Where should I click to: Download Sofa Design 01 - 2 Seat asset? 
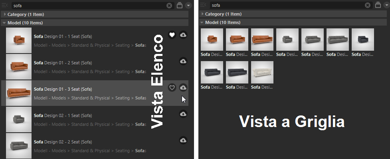click(x=183, y=61)
